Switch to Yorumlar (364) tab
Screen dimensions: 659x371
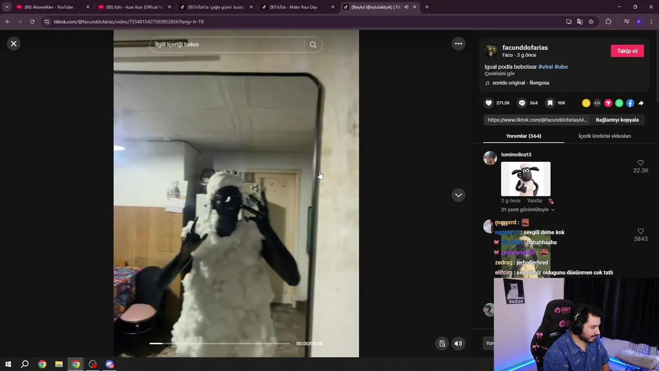pyautogui.click(x=524, y=136)
